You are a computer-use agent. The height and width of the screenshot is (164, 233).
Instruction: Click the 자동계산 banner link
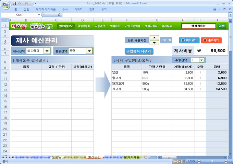pyautogui.click(x=100, y=26)
